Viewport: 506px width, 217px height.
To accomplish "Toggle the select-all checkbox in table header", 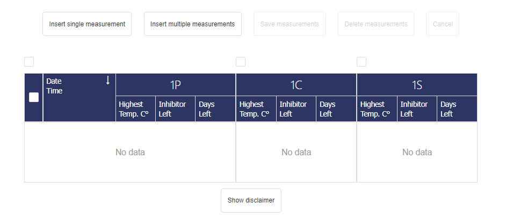I will 34,97.
